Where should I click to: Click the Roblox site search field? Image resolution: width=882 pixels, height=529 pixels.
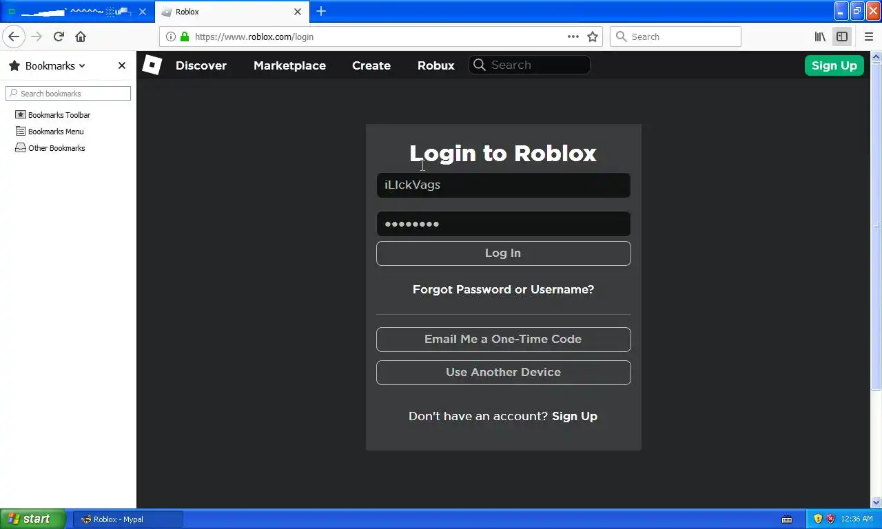(529, 65)
